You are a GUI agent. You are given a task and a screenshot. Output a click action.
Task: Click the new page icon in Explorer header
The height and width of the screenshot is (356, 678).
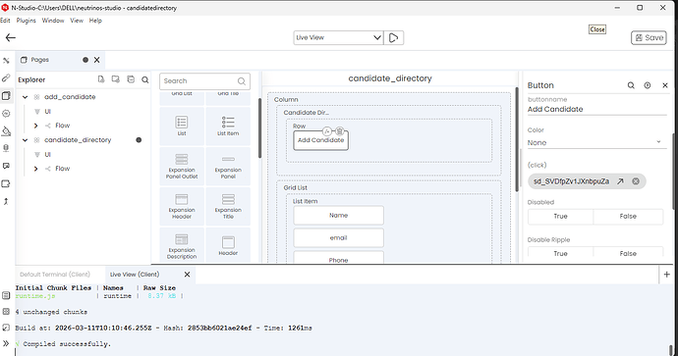pyautogui.click(x=101, y=79)
